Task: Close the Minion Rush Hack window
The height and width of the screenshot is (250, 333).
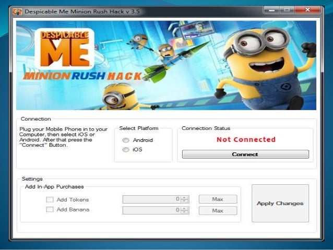Action: pos(307,10)
